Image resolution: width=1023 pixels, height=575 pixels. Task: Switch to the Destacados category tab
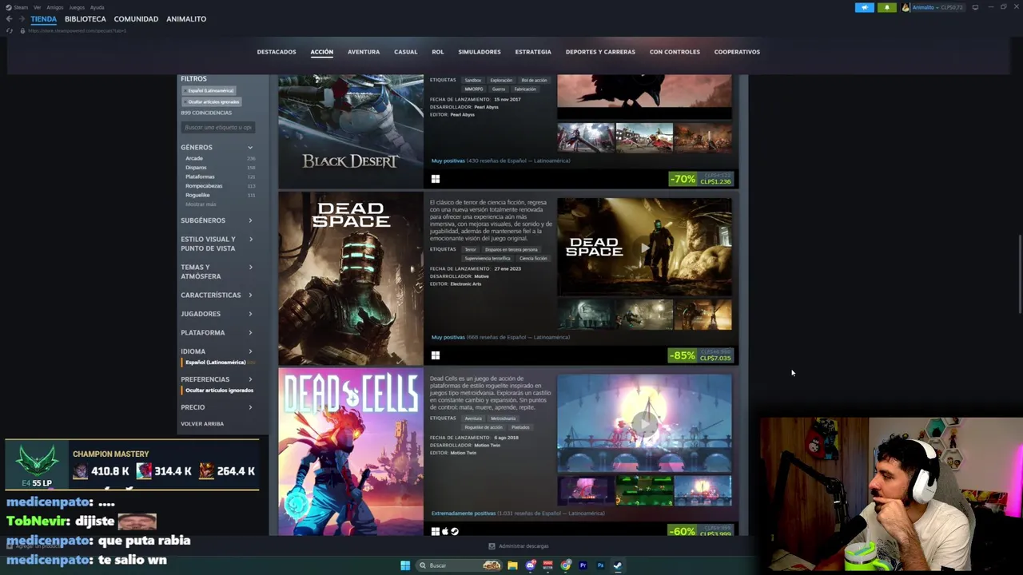pyautogui.click(x=277, y=52)
